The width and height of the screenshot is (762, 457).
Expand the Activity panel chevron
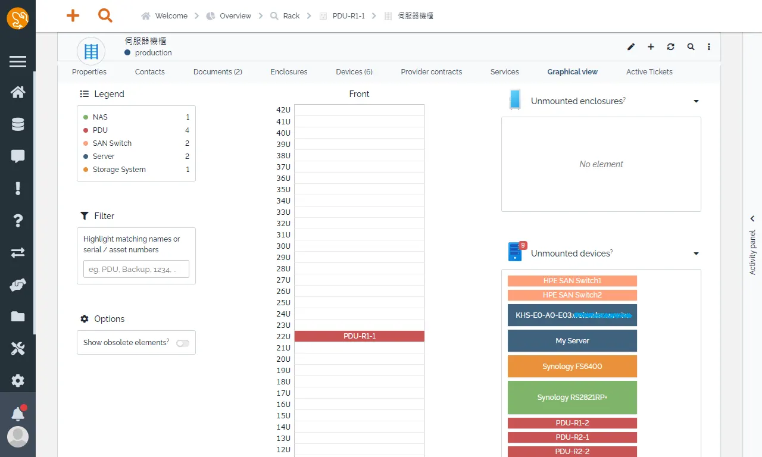click(752, 219)
